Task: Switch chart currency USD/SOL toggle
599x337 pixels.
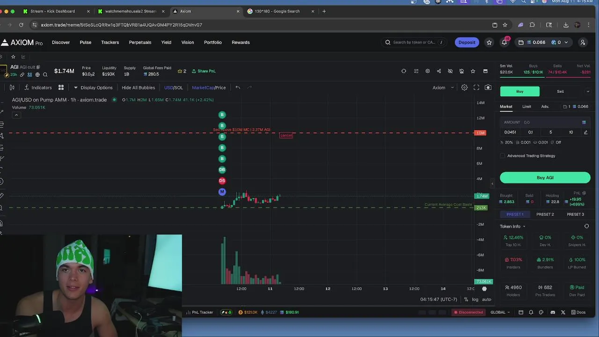Action: 173,88
